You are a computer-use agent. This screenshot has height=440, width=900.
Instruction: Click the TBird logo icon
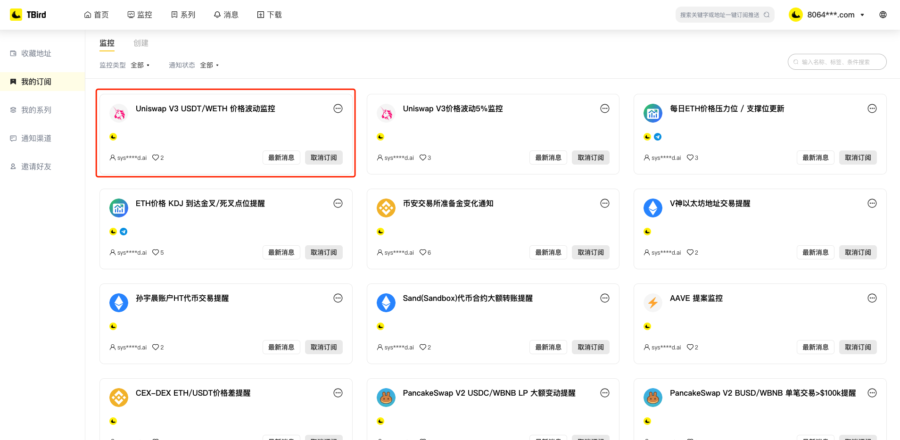[16, 15]
